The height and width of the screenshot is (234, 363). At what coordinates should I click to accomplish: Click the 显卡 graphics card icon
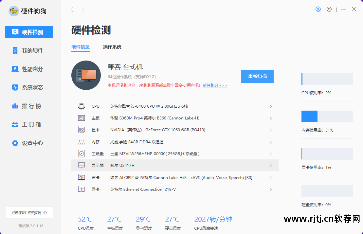coord(81,130)
